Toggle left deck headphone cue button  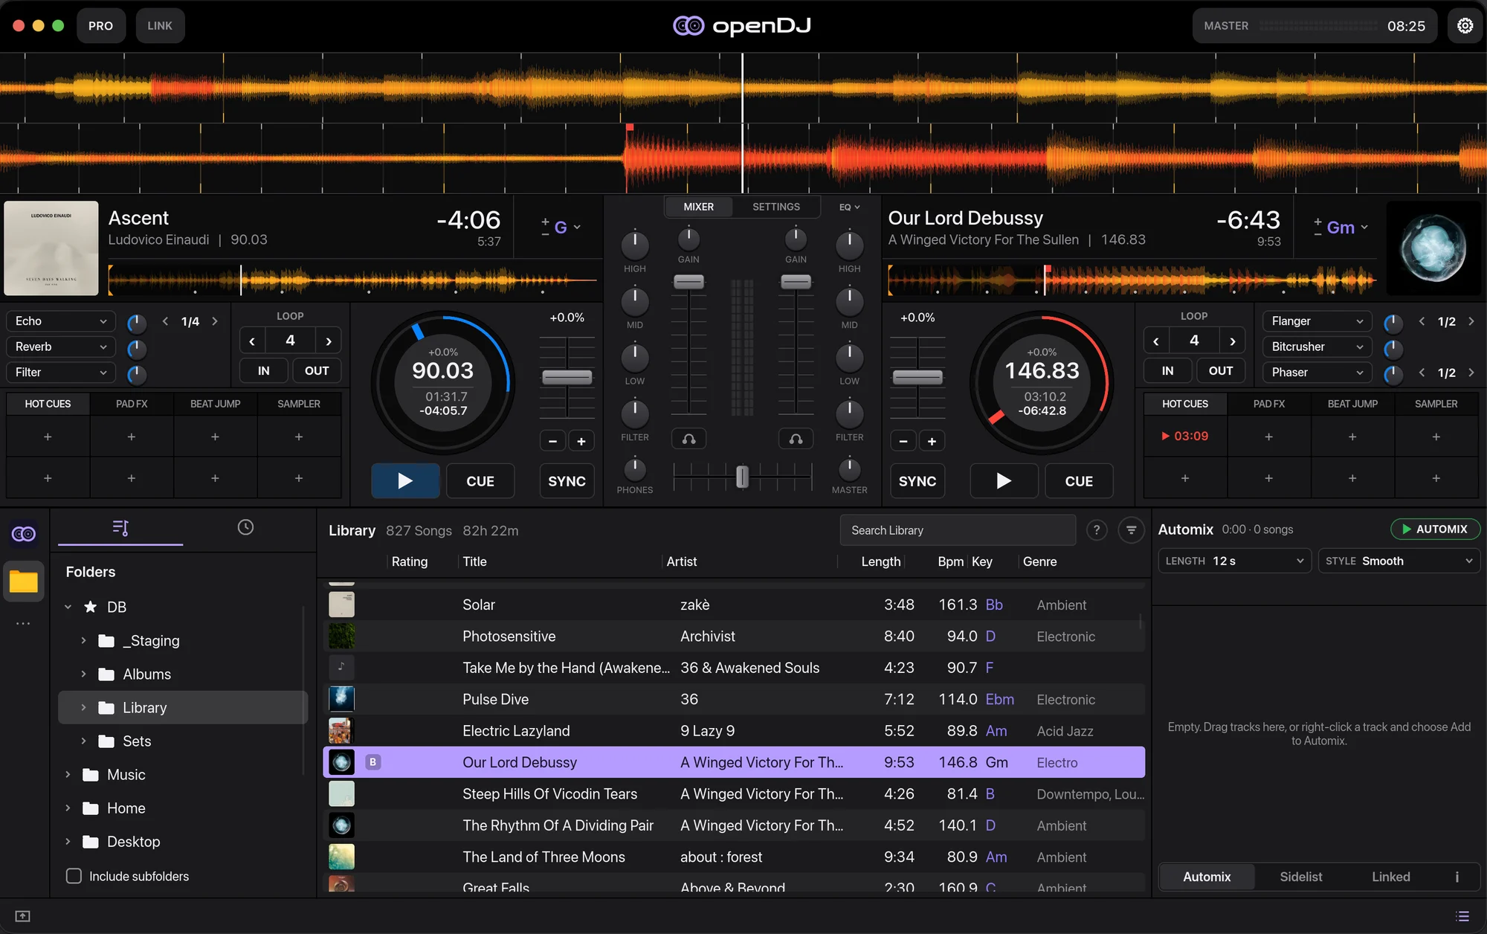point(689,439)
